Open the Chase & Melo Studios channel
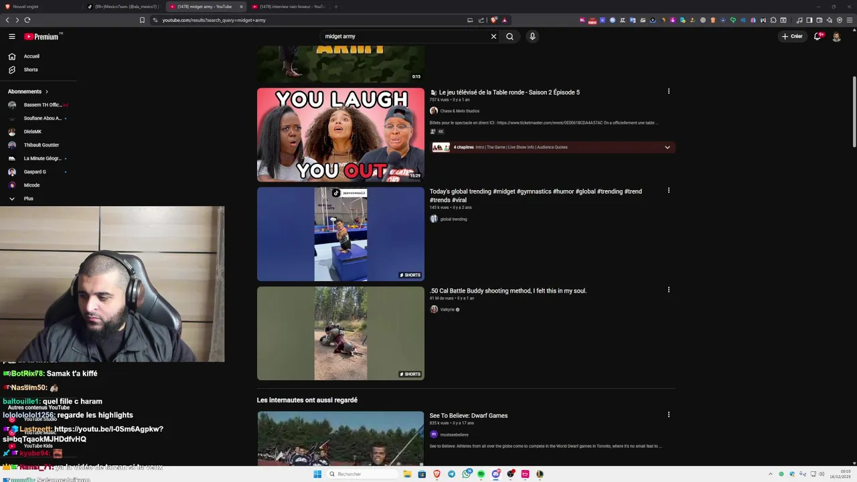The width and height of the screenshot is (857, 482). [x=459, y=111]
